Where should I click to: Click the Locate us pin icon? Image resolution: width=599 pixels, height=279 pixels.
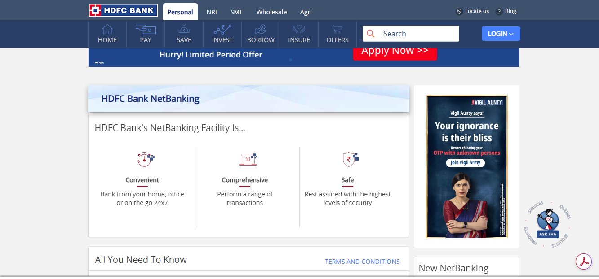(x=459, y=12)
